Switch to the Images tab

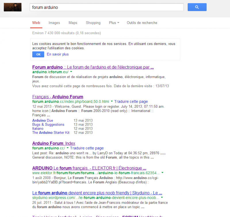pyautogui.click(x=54, y=23)
